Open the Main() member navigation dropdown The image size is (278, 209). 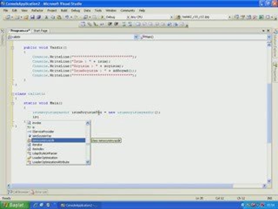pyautogui.click(x=269, y=37)
